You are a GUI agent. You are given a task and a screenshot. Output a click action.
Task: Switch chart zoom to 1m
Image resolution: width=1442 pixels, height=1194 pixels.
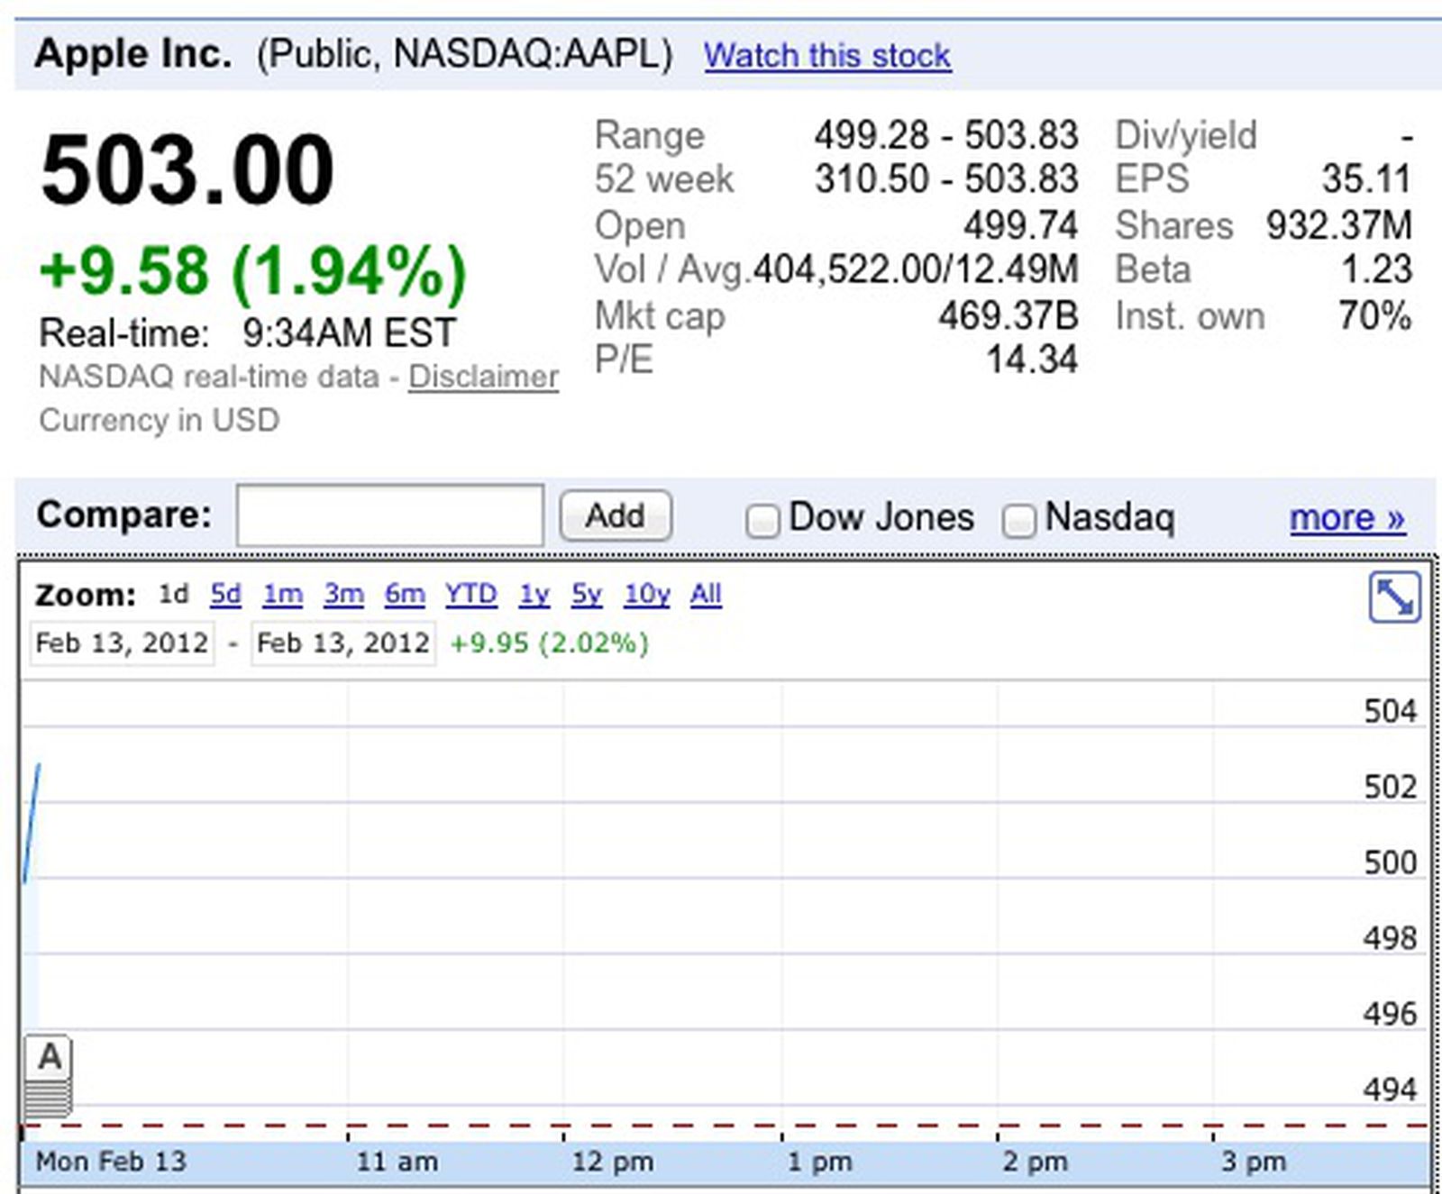coord(282,594)
